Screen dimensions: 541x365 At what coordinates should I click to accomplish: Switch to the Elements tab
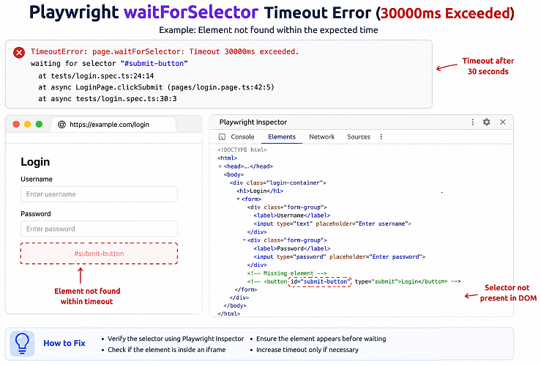click(282, 137)
